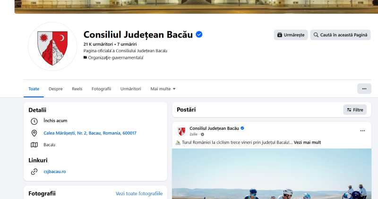Click the 7 urmăriri count
The width and height of the screenshot is (378, 199).
(127, 44)
